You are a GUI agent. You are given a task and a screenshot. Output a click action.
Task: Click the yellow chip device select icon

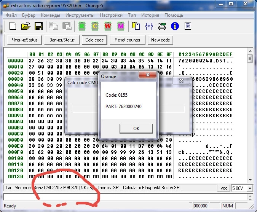[136, 26]
